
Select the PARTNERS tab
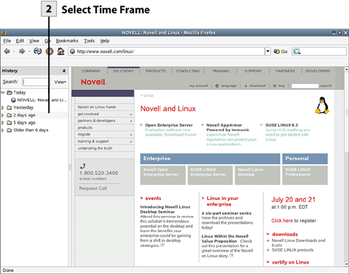click(285, 71)
